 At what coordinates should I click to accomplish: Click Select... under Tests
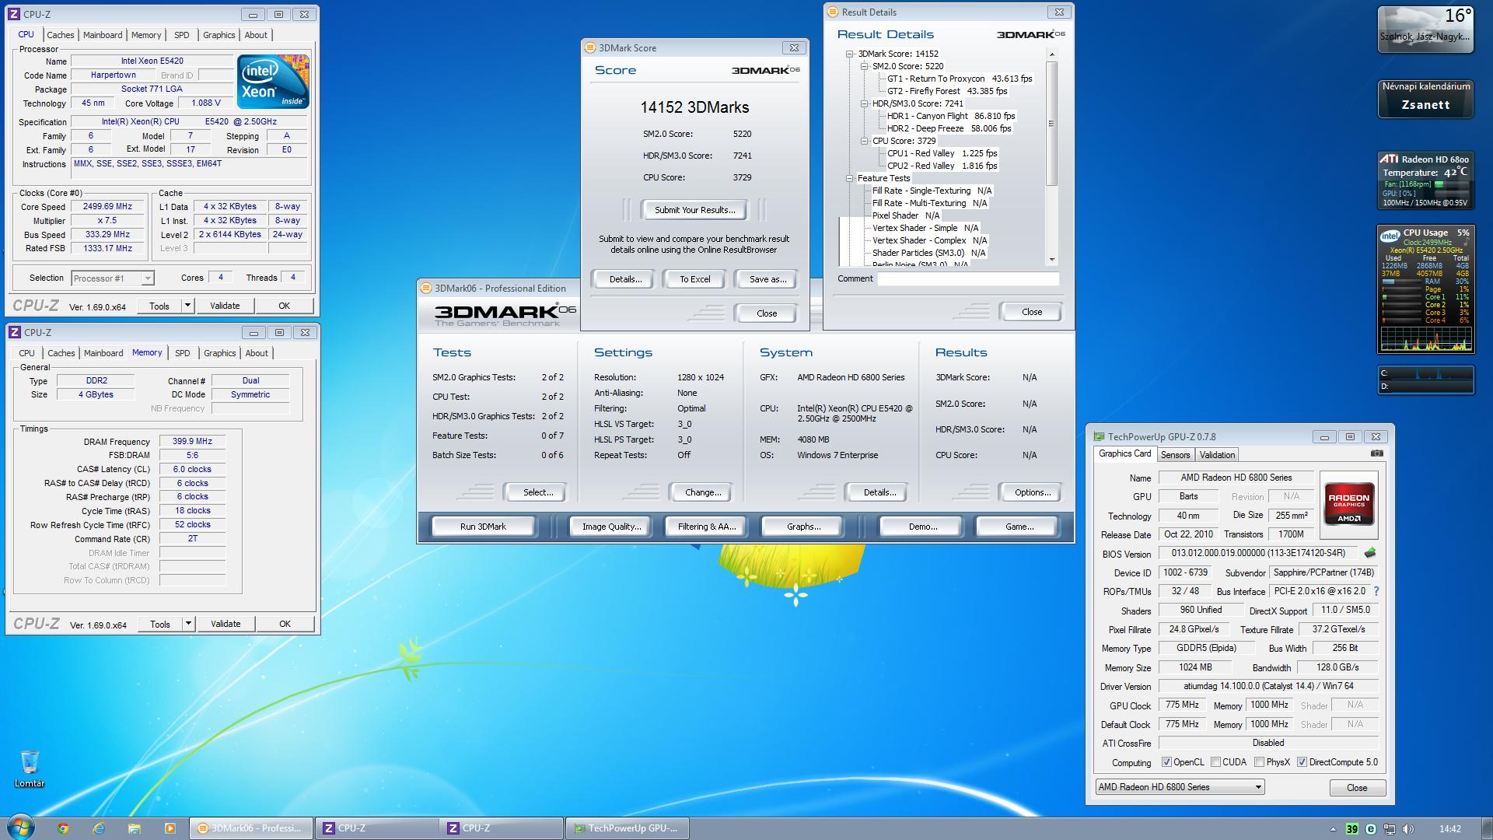[537, 492]
